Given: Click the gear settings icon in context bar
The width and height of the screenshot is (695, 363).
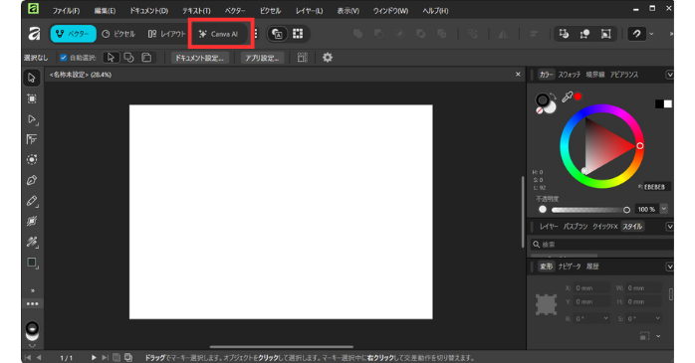Looking at the screenshot, I should (328, 58).
